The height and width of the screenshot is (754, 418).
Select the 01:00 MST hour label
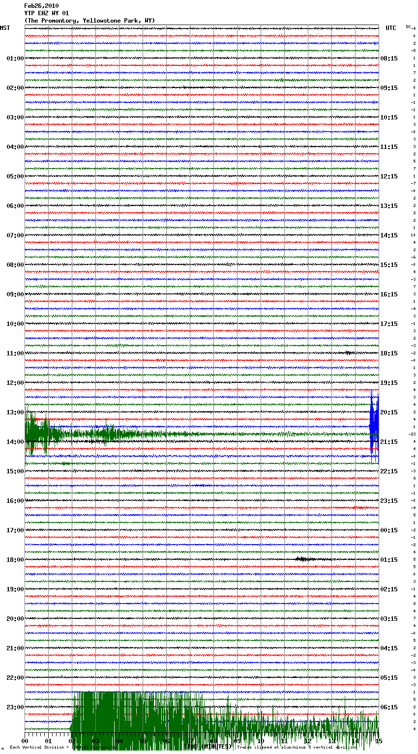[15, 58]
